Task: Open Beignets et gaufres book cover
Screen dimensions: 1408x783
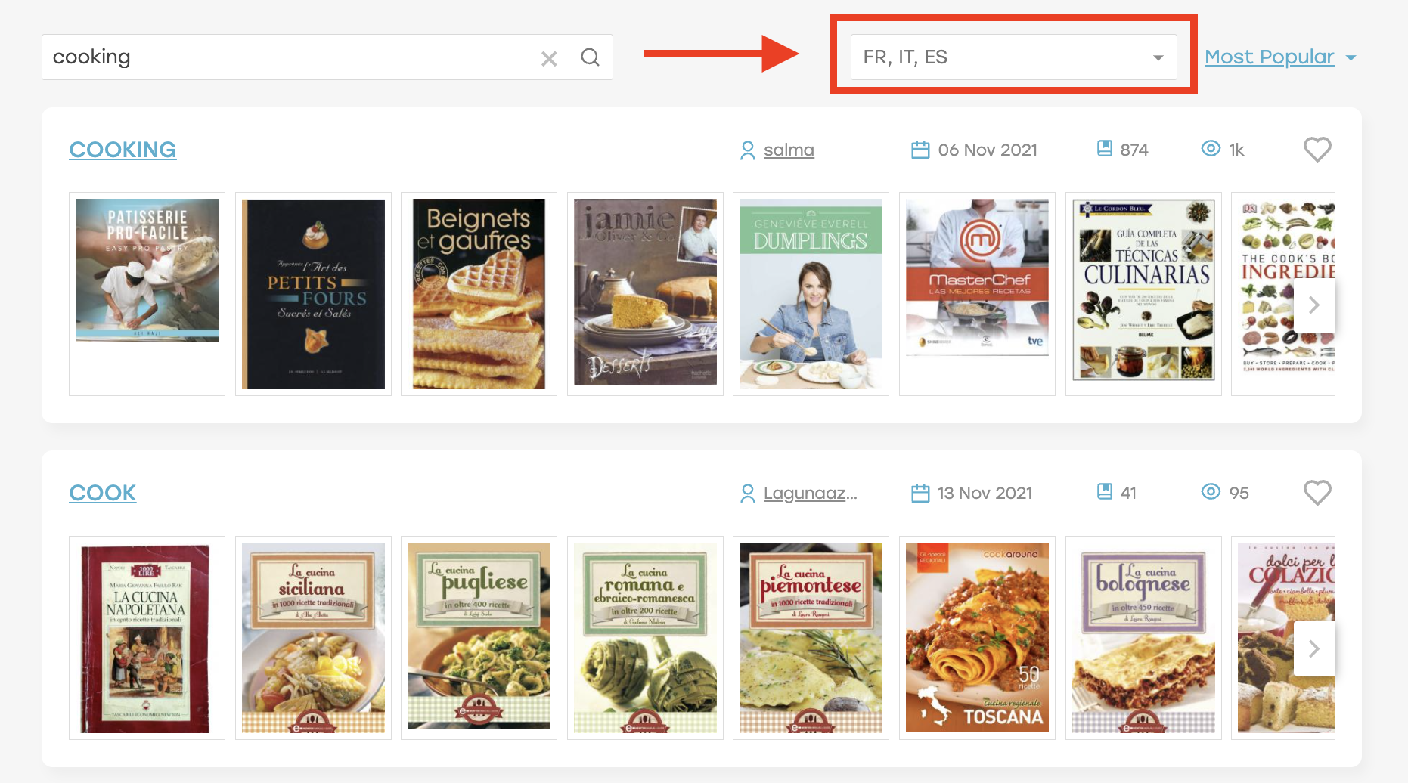Action: pos(479,294)
